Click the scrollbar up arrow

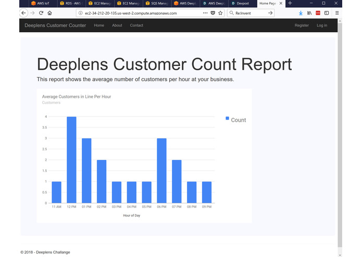click(340, 21)
